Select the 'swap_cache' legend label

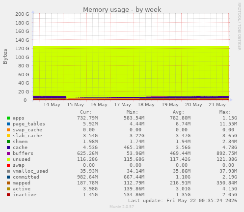[27, 130]
